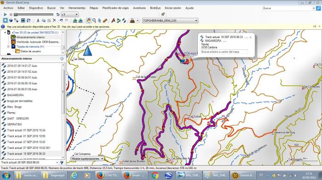The height and width of the screenshot is (180, 322).
Task: Click the new route icon
Action: click(x=119, y=21)
